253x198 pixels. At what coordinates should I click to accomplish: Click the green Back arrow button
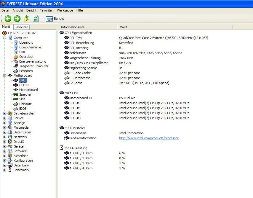coord(8,19)
